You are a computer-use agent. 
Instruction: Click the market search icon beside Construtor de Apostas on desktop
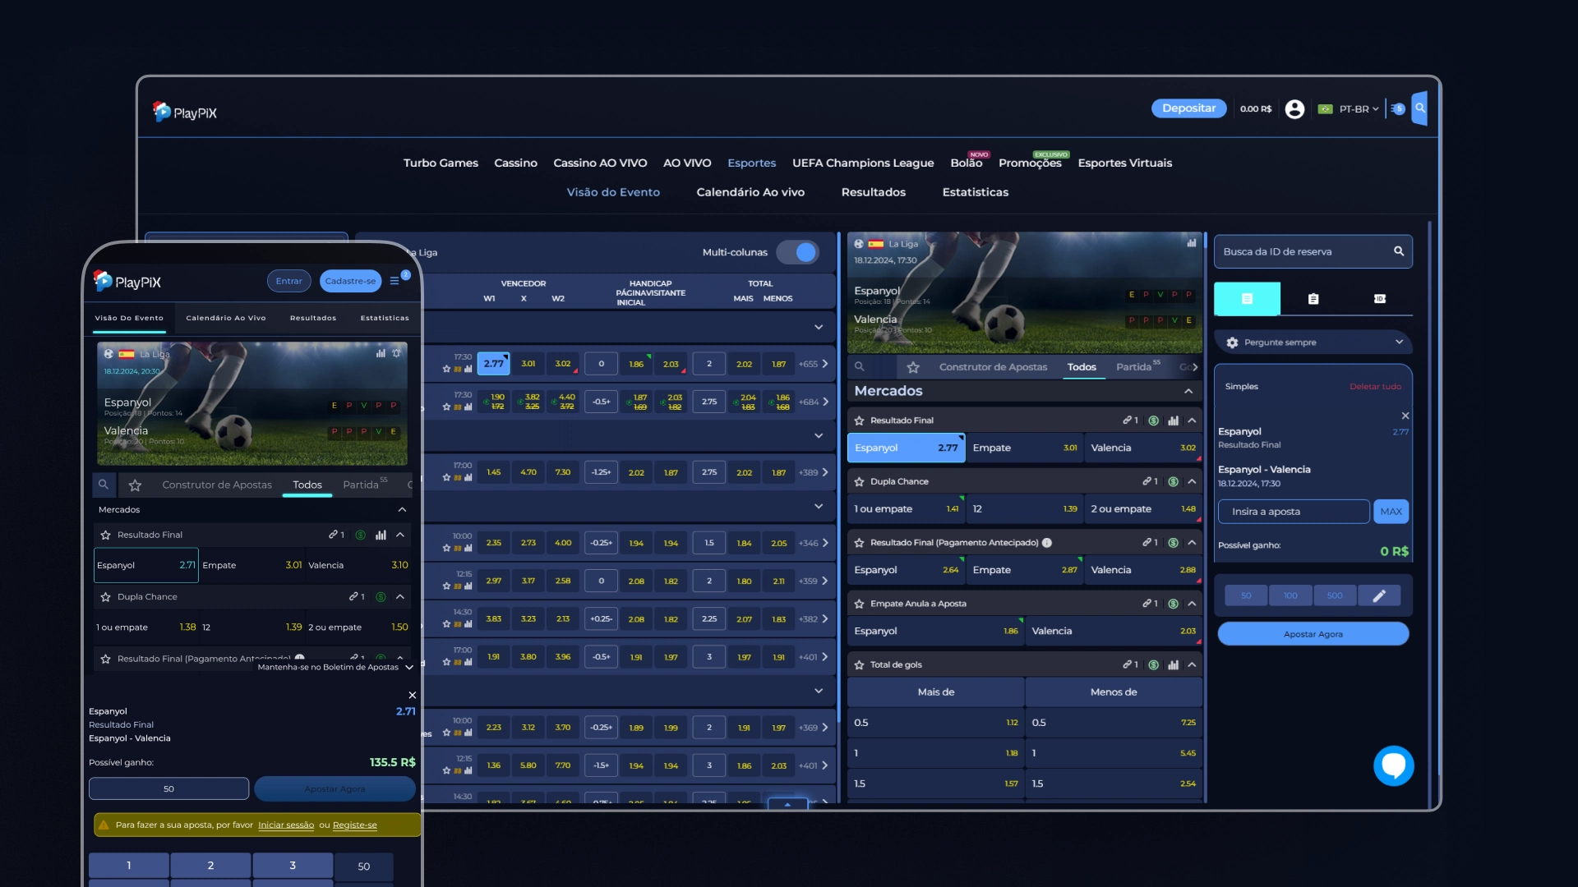[859, 367]
